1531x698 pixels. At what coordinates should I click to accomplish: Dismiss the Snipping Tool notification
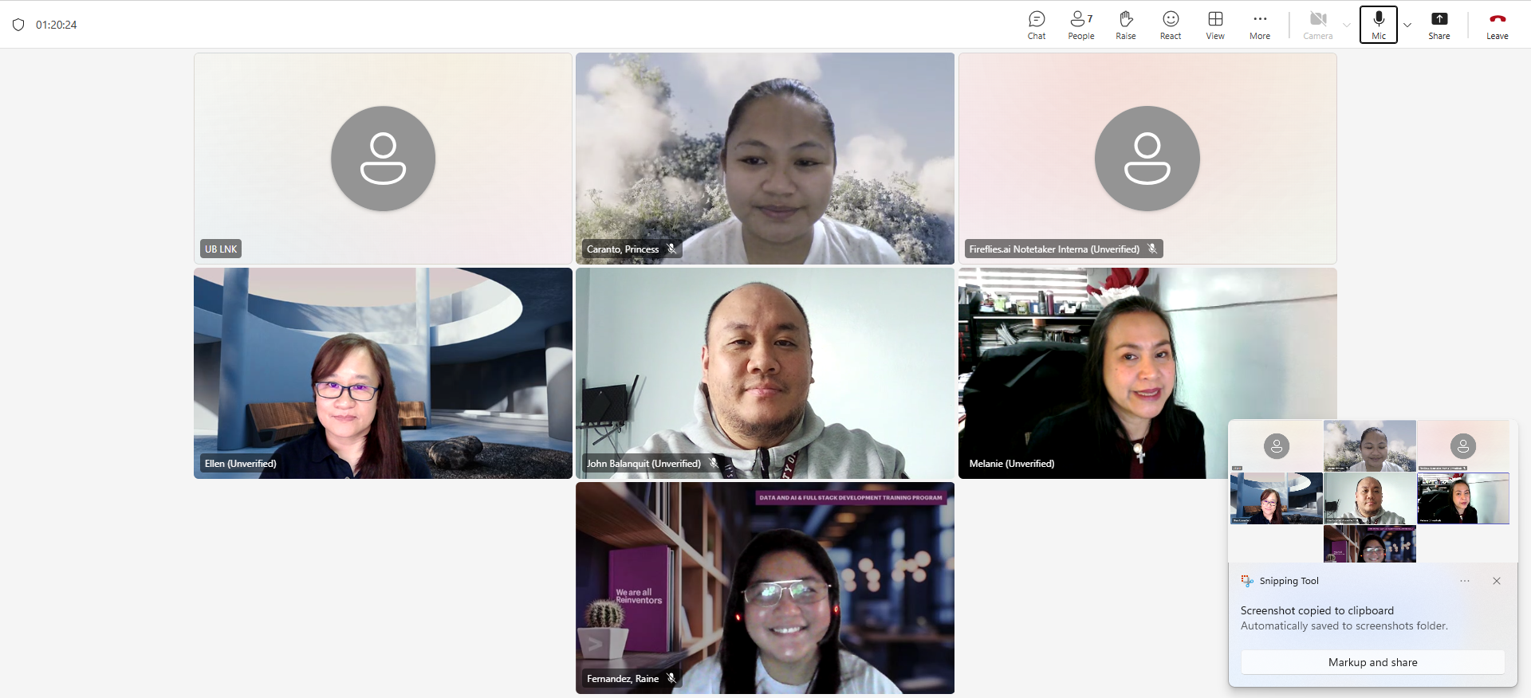pos(1497,581)
